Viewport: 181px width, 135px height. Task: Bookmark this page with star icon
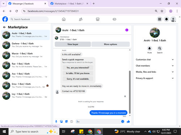(162, 11)
